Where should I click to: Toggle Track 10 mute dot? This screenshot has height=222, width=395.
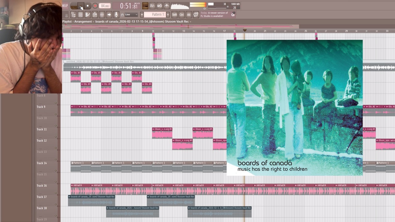[56, 125]
